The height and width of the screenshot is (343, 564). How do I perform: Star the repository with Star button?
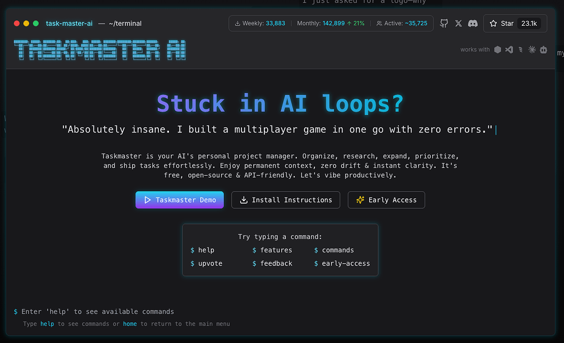pyautogui.click(x=515, y=24)
